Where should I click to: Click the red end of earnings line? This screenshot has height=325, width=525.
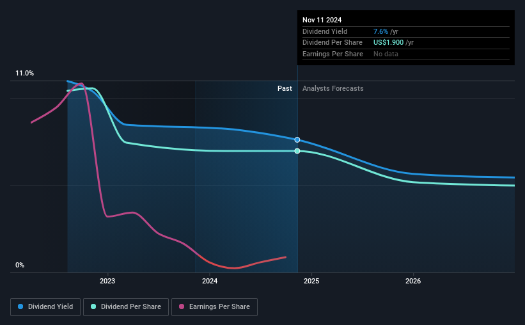tap(285, 257)
